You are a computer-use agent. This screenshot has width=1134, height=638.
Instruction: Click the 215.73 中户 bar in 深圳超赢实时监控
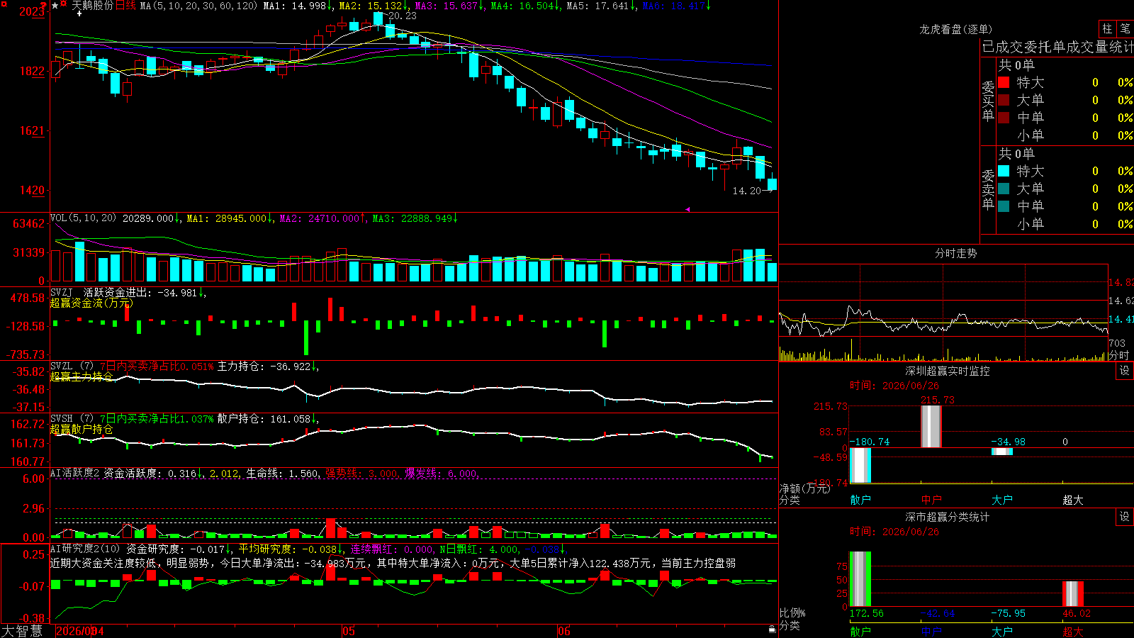pyautogui.click(x=931, y=426)
